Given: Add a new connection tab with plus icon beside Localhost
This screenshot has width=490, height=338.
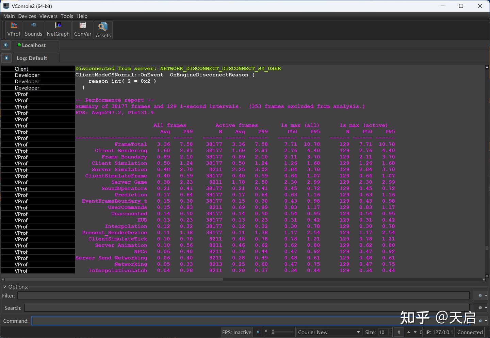Looking at the screenshot, I should tap(6, 45).
